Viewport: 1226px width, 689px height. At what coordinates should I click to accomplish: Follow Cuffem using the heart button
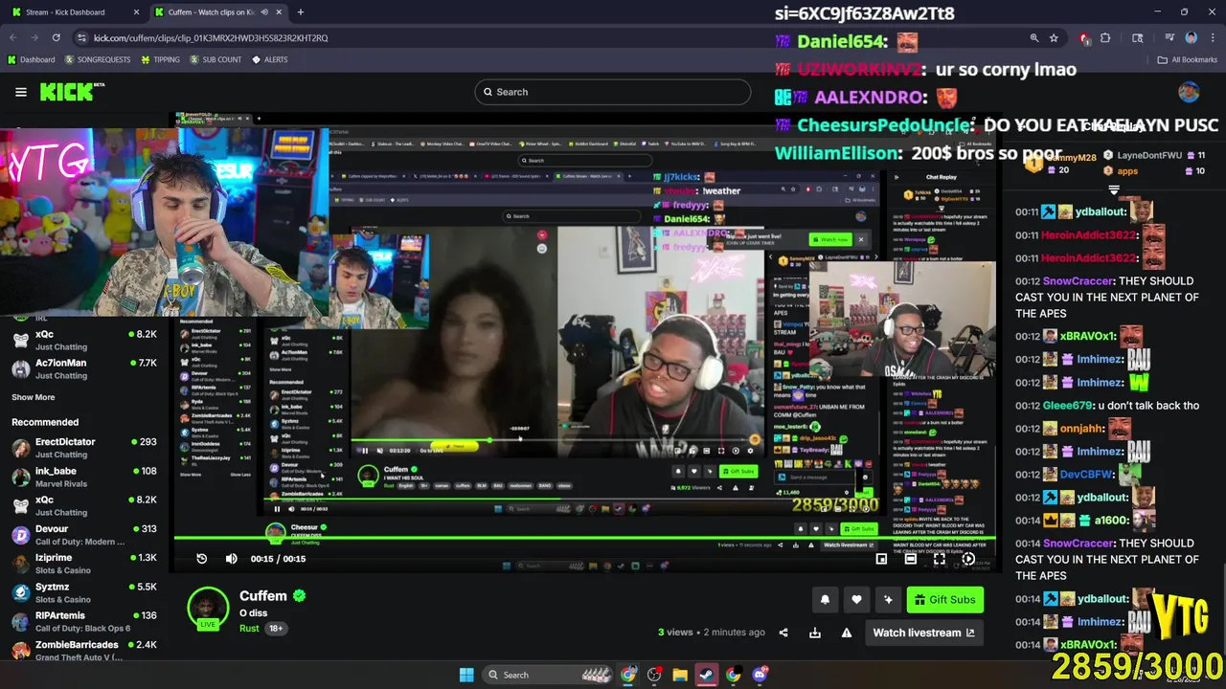pos(856,600)
